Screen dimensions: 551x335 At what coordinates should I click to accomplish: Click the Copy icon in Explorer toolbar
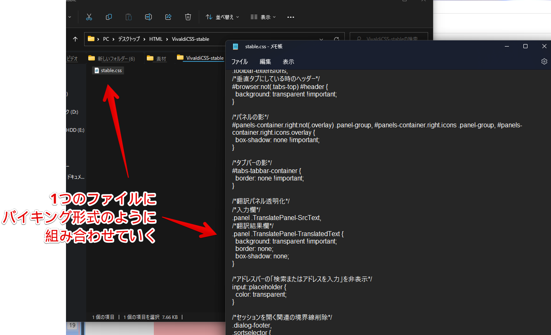[109, 17]
